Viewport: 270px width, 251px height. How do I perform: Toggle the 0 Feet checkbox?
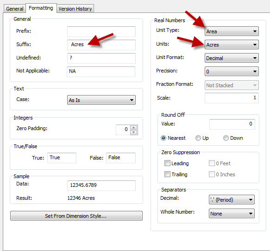(x=212, y=163)
